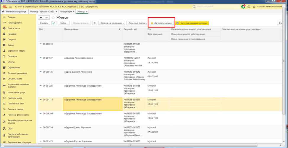Viewport: 288px width, 148px height.
Task: Expand the Адресный листок dropdown
Action: click(x=137, y=23)
